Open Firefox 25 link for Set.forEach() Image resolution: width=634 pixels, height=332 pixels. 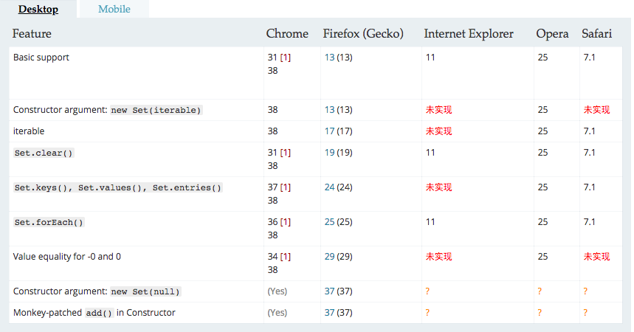click(x=329, y=222)
